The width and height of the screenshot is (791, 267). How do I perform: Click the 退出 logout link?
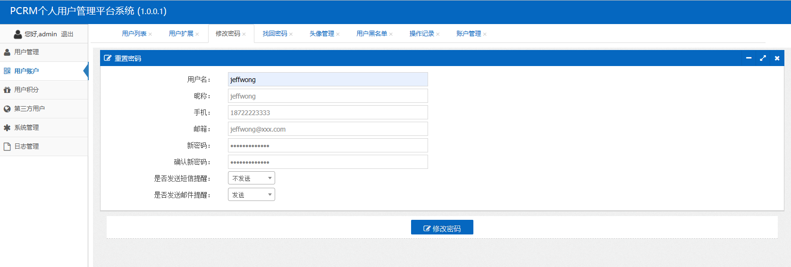(67, 34)
